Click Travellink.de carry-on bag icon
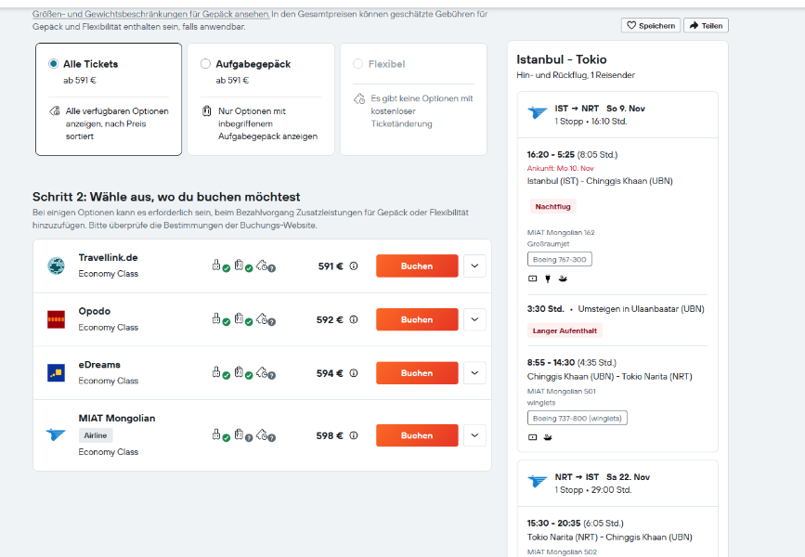This screenshot has height=557, width=805. [x=221, y=266]
